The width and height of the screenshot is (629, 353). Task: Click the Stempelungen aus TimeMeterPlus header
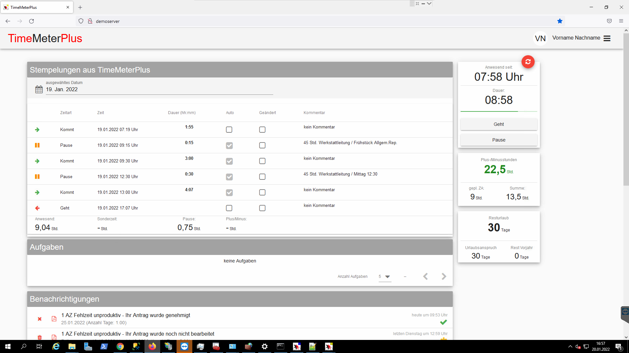tap(240, 70)
